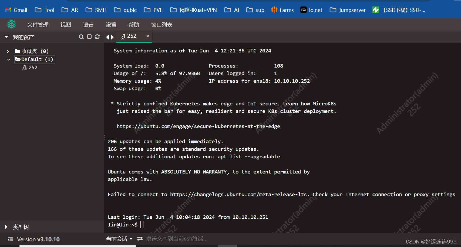Collapse the 我的资产 panel triangle
Image resolution: width=461 pixels, height=247 pixels.
click(x=6, y=37)
